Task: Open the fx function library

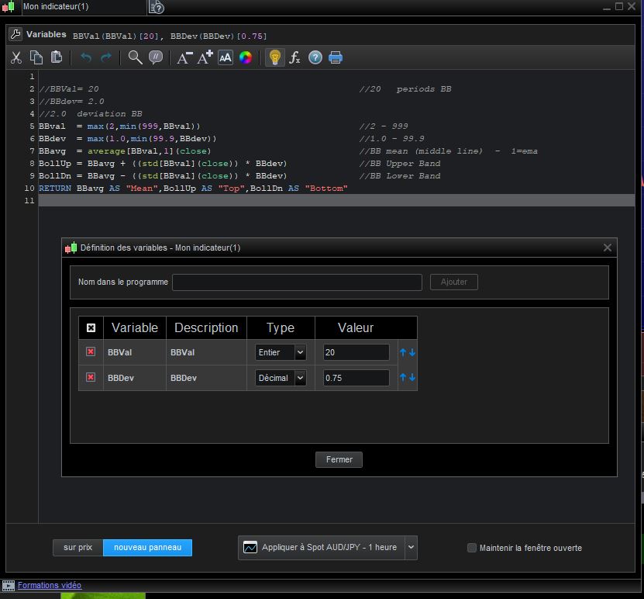Action: 294,57
